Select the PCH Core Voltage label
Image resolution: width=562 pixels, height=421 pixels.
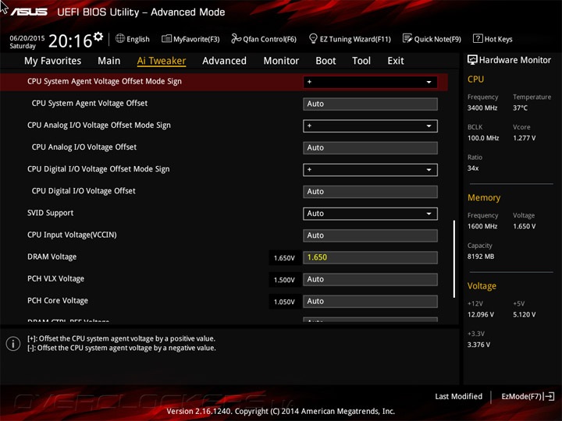pos(57,301)
